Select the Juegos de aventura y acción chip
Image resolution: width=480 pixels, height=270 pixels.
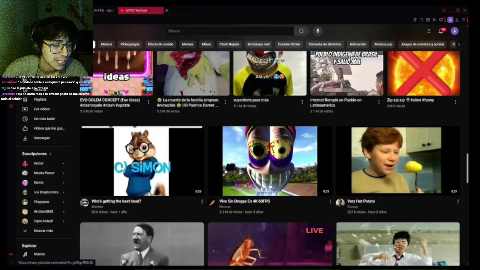click(x=422, y=44)
